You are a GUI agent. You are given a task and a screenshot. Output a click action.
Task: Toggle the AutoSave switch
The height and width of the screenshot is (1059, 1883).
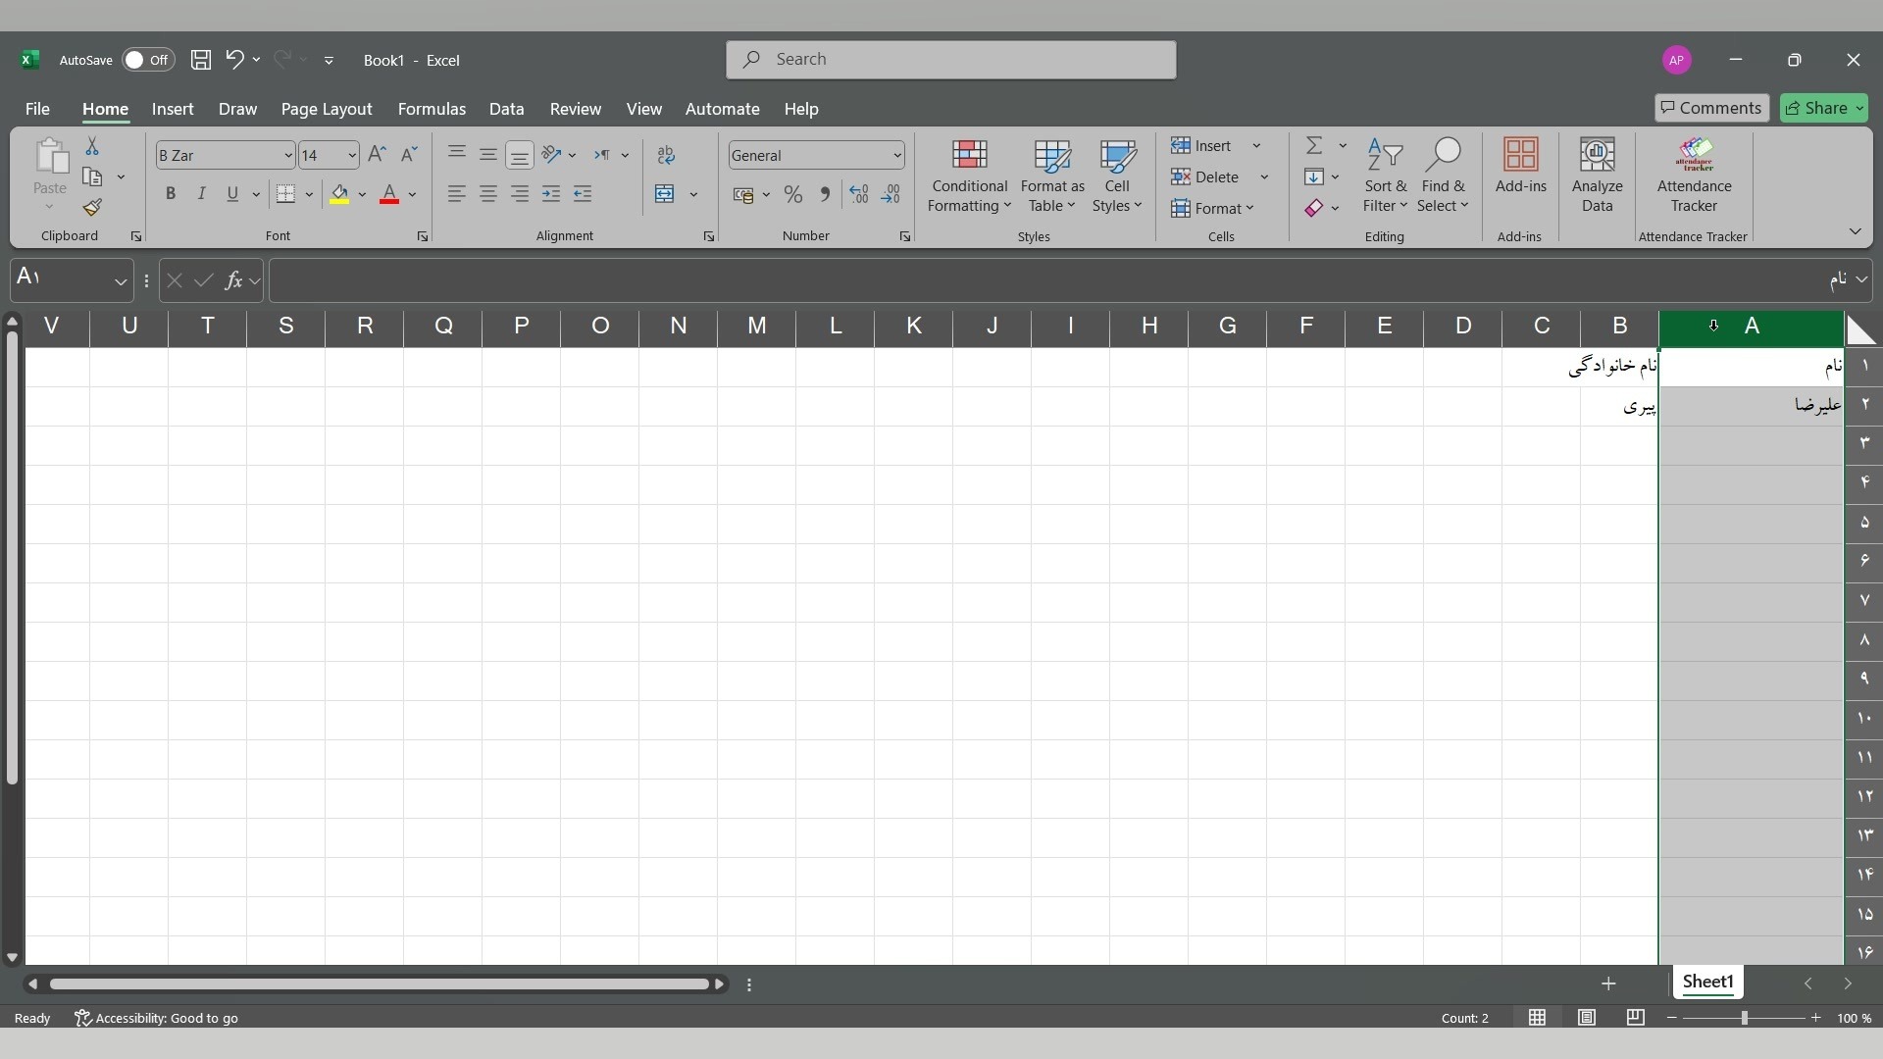148,60
